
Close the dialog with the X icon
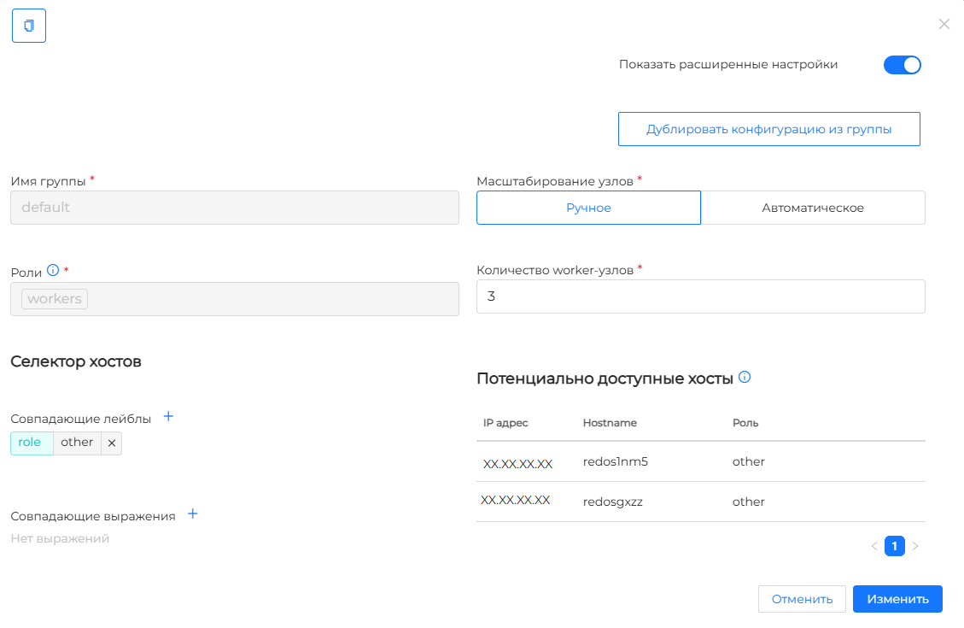click(x=944, y=24)
